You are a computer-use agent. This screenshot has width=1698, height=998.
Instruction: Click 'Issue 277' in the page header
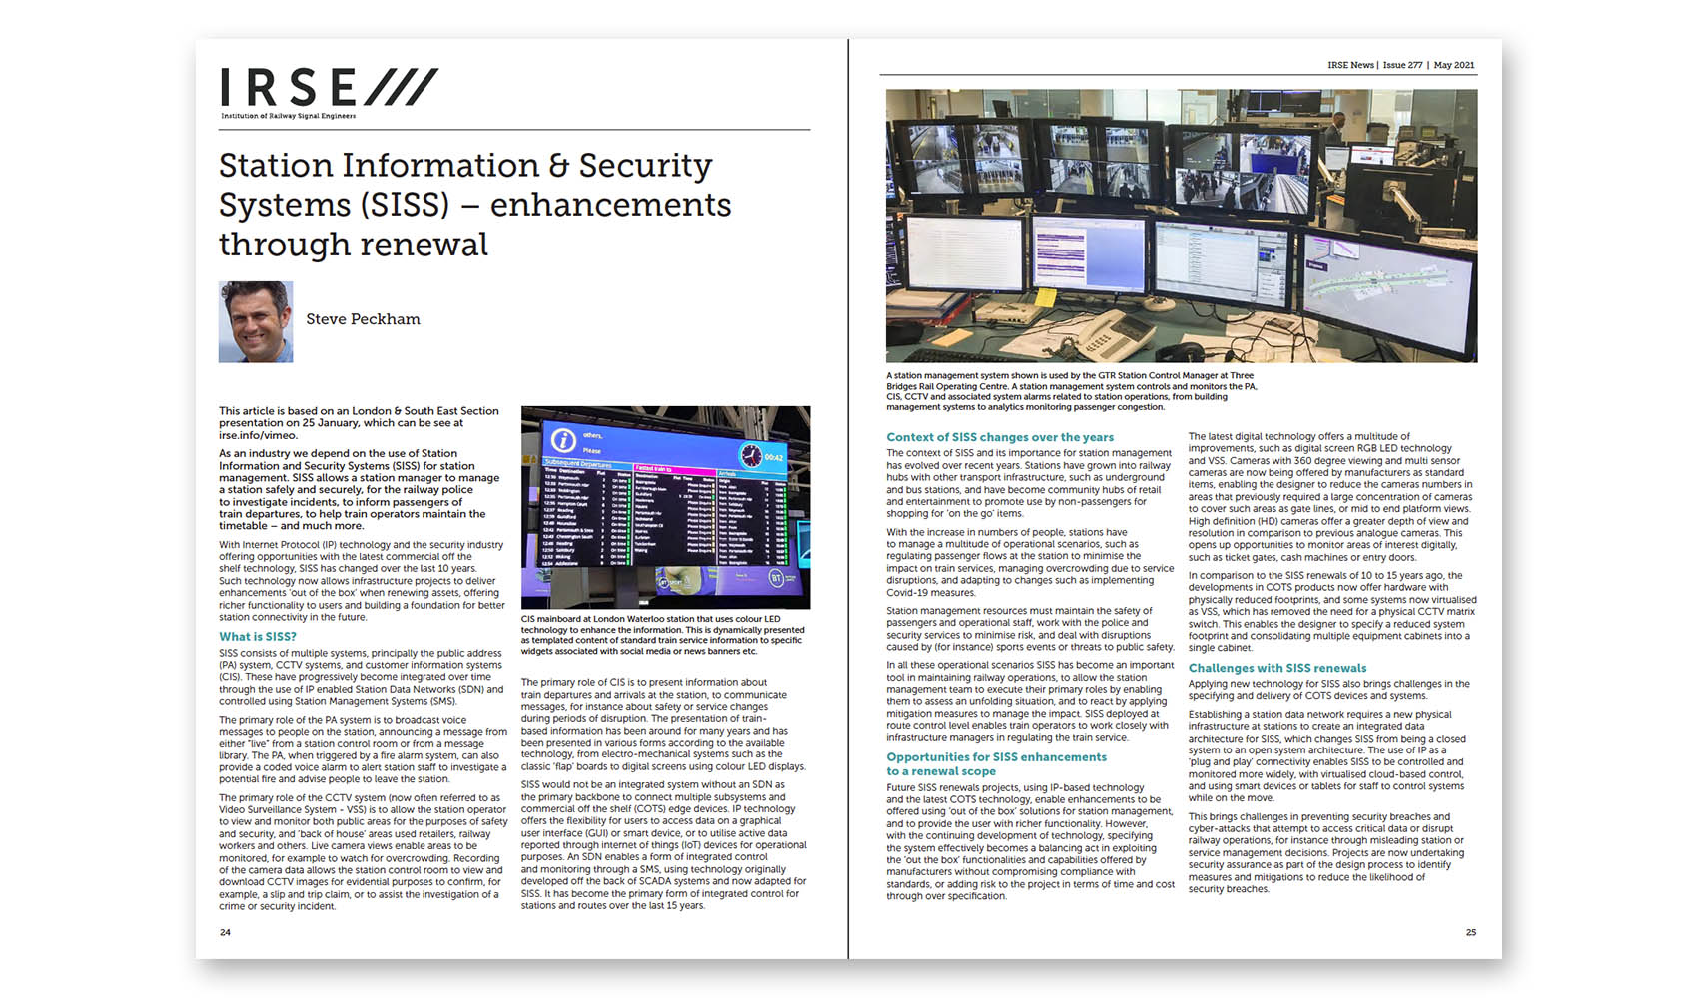1402,65
